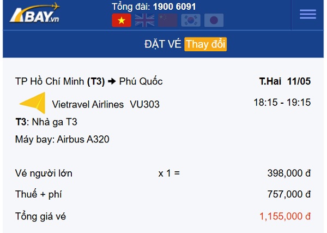Click the adult fare 398,000 đ
Viewport: 327px width, 233px height.
pos(289,174)
